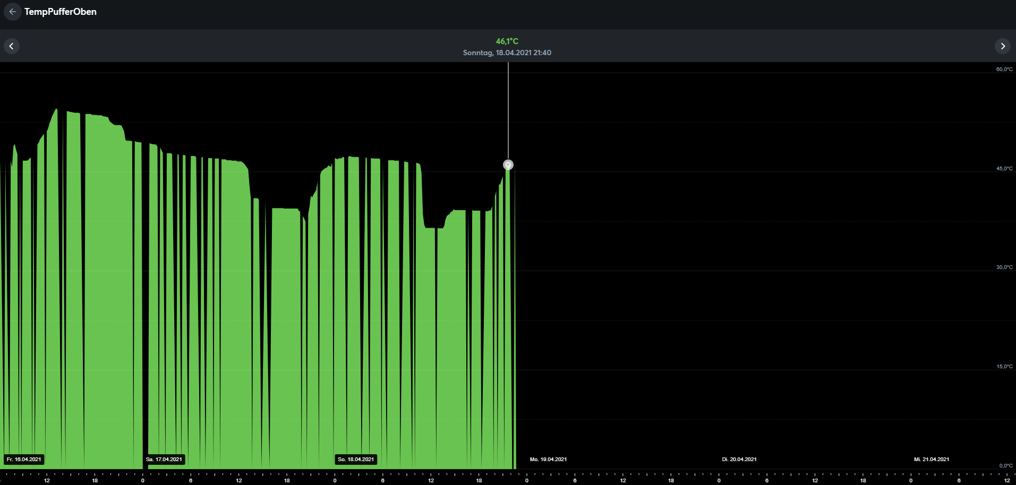Click the back arrow beside TempPufferOben
Screen dimensions: 1016x485
pyautogui.click(x=12, y=12)
